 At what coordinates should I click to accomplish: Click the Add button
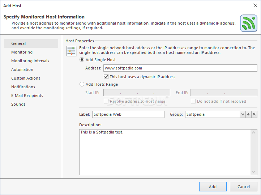pyautogui.click(x=213, y=187)
